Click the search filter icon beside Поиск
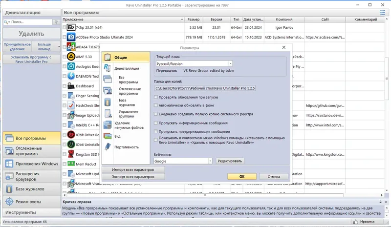This screenshot has width=391, height=227. [x=56, y=22]
